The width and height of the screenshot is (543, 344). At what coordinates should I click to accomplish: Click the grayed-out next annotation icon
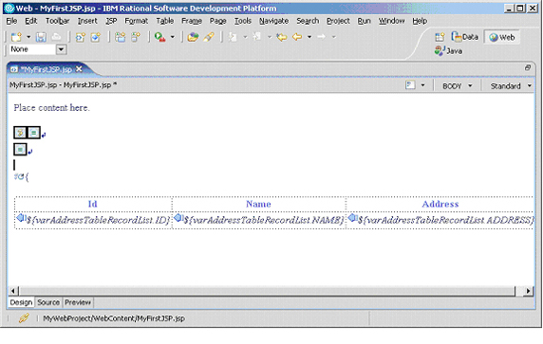point(233,37)
